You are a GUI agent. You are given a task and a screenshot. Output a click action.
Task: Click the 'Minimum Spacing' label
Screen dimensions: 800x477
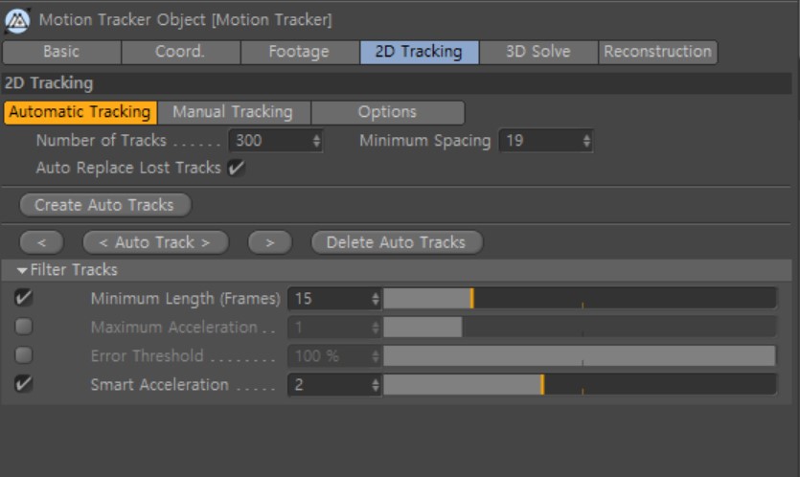[425, 141]
